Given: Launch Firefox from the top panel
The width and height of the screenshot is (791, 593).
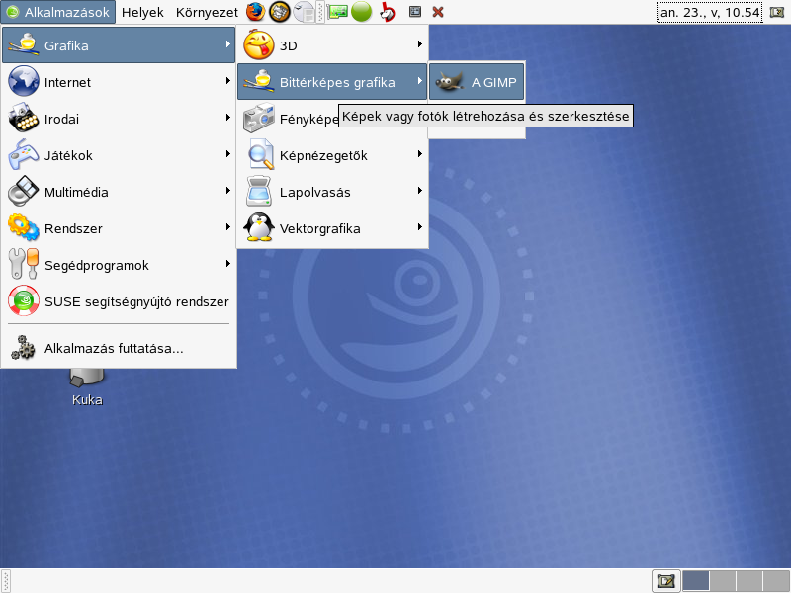Looking at the screenshot, I should (256, 12).
